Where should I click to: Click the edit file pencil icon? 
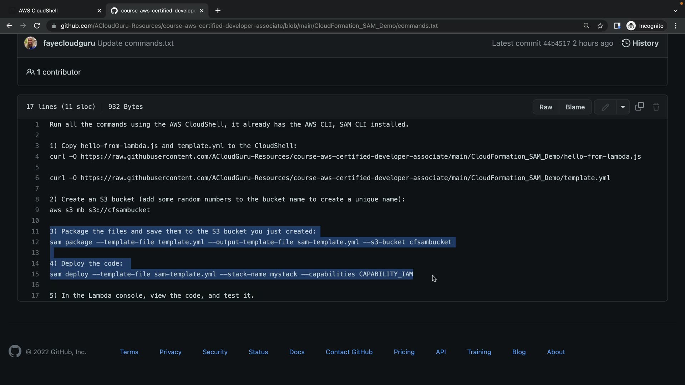tap(605, 107)
